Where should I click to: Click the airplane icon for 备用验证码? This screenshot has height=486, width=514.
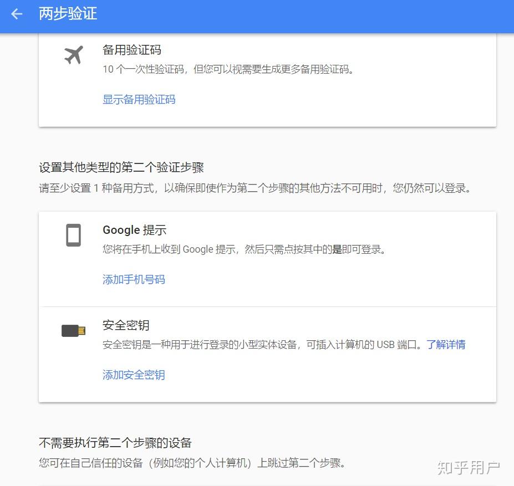click(73, 54)
